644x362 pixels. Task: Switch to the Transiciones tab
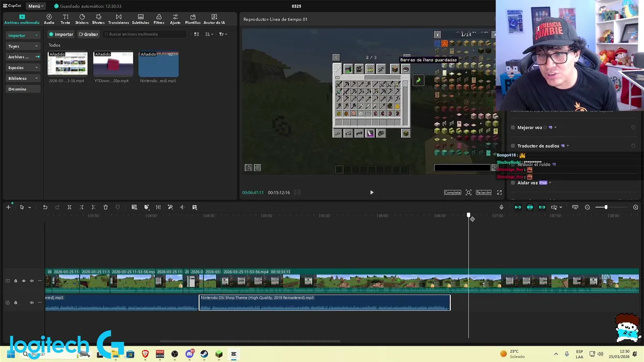click(x=119, y=19)
